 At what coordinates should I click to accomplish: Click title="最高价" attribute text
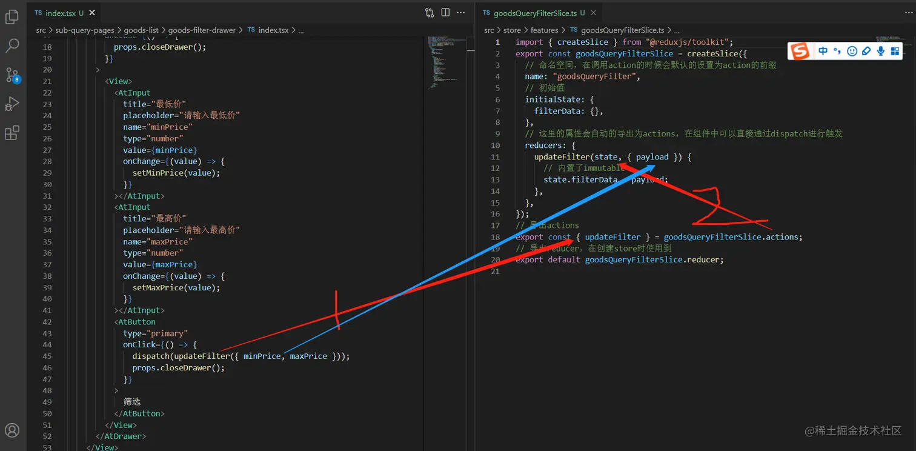pyautogui.click(x=154, y=218)
